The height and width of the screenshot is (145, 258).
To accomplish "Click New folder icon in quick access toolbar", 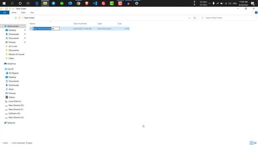I will [10, 8].
